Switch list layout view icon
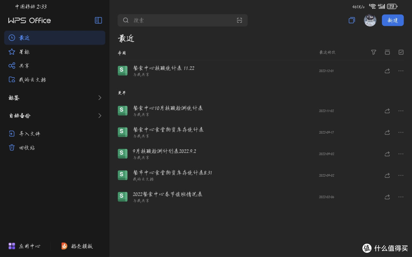Screen dimensions: 412x257 [387, 52]
